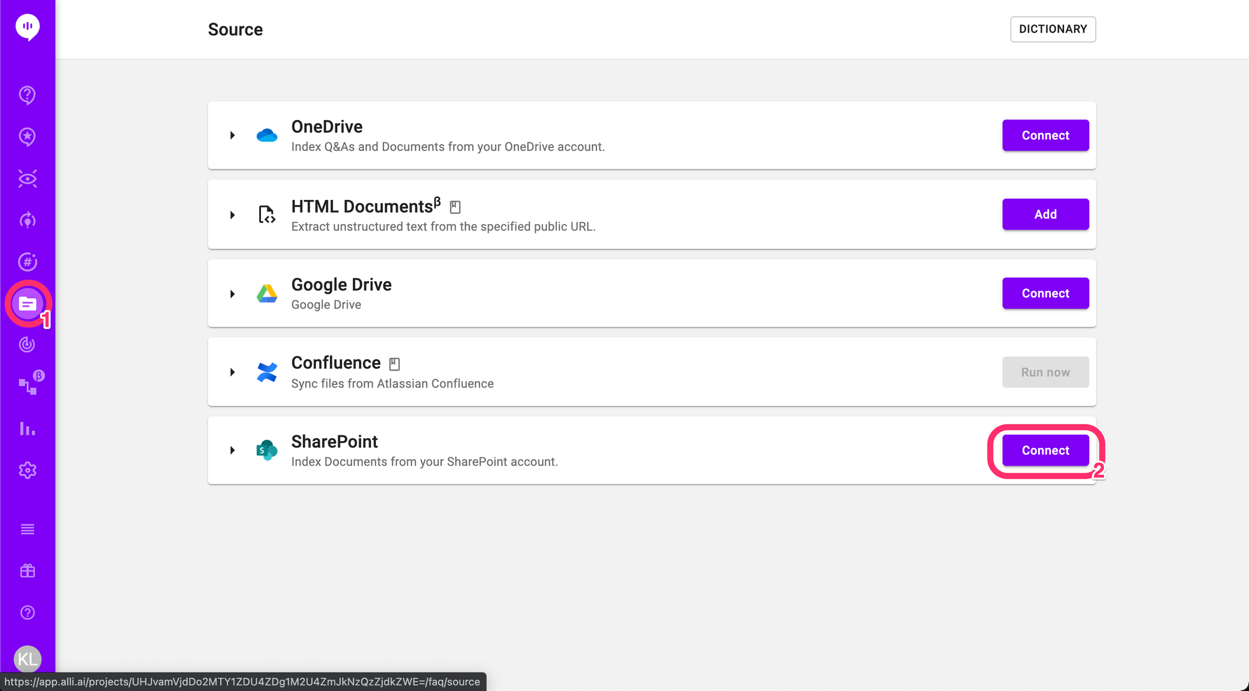The height and width of the screenshot is (691, 1249).
Task: Connect the SharePoint account
Action: [1045, 450]
